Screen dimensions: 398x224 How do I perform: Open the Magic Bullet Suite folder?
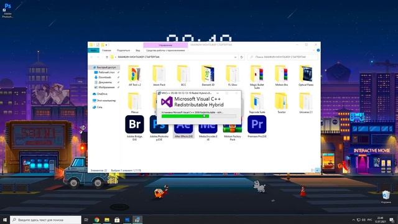coord(257,77)
